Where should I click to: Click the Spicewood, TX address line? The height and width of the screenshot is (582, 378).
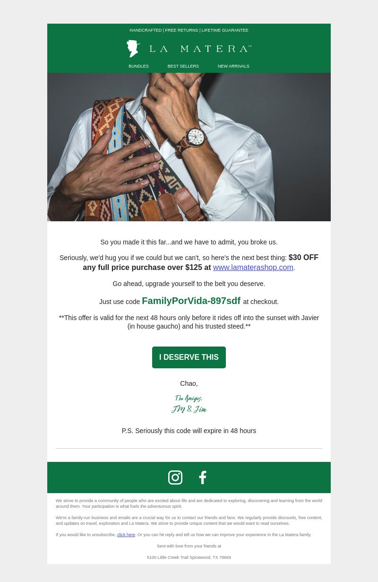click(189, 557)
